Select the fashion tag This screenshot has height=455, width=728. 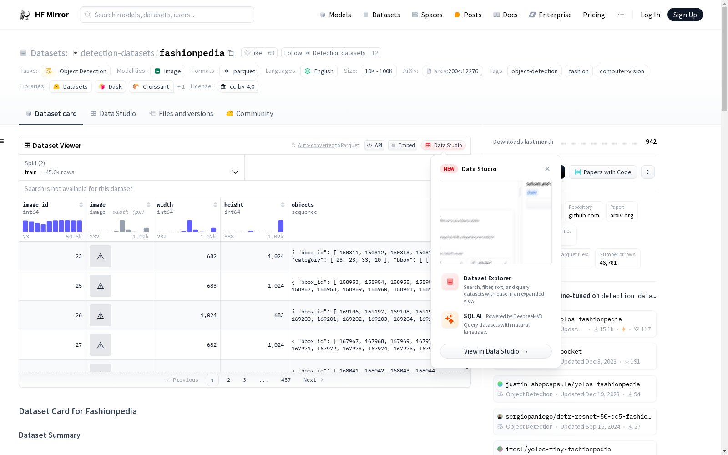coord(579,71)
